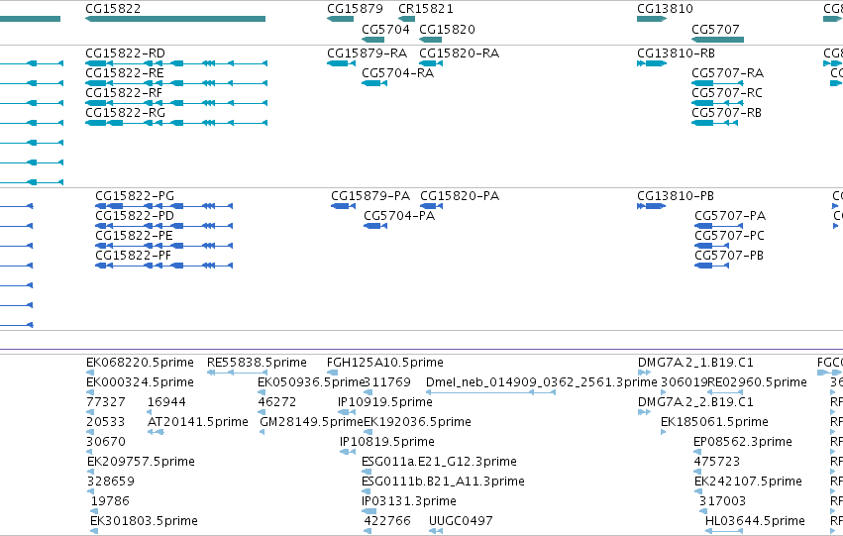The width and height of the screenshot is (843, 536).
Task: Select the CG13810-RB transcript label
Action: tap(677, 54)
